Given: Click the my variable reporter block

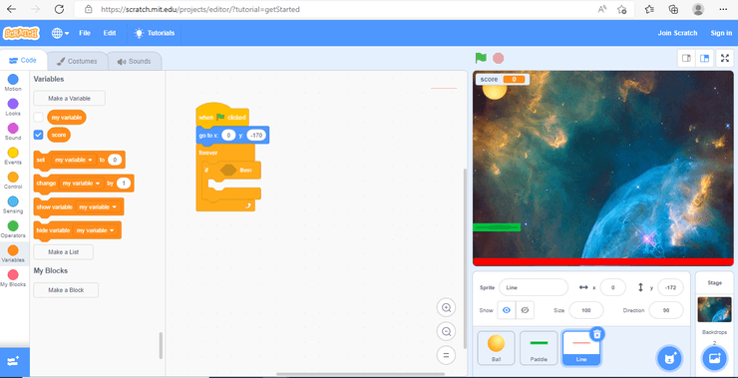Looking at the screenshot, I should point(67,118).
